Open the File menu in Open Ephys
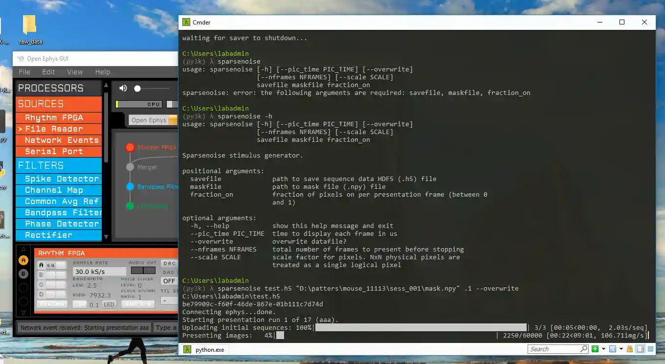Image resolution: width=665 pixels, height=364 pixels. point(24,72)
